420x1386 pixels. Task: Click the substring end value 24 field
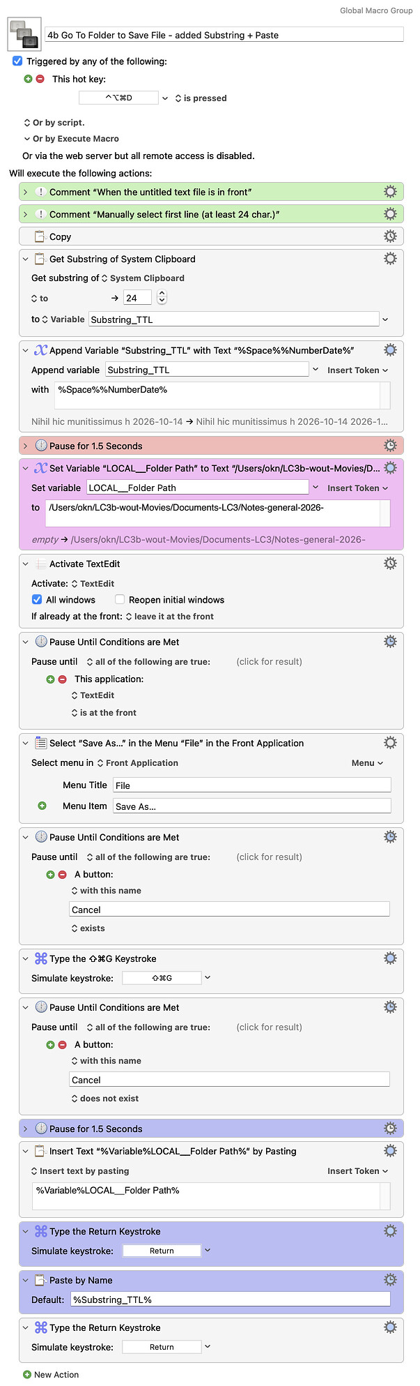point(139,298)
